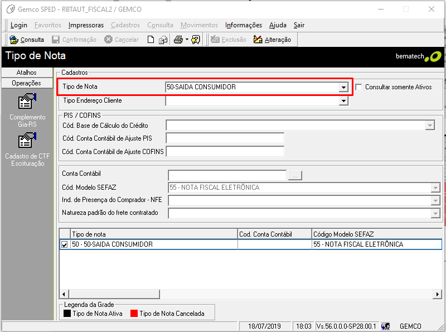
Task: Click Conta Contábil browse button
Action: tap(295, 175)
